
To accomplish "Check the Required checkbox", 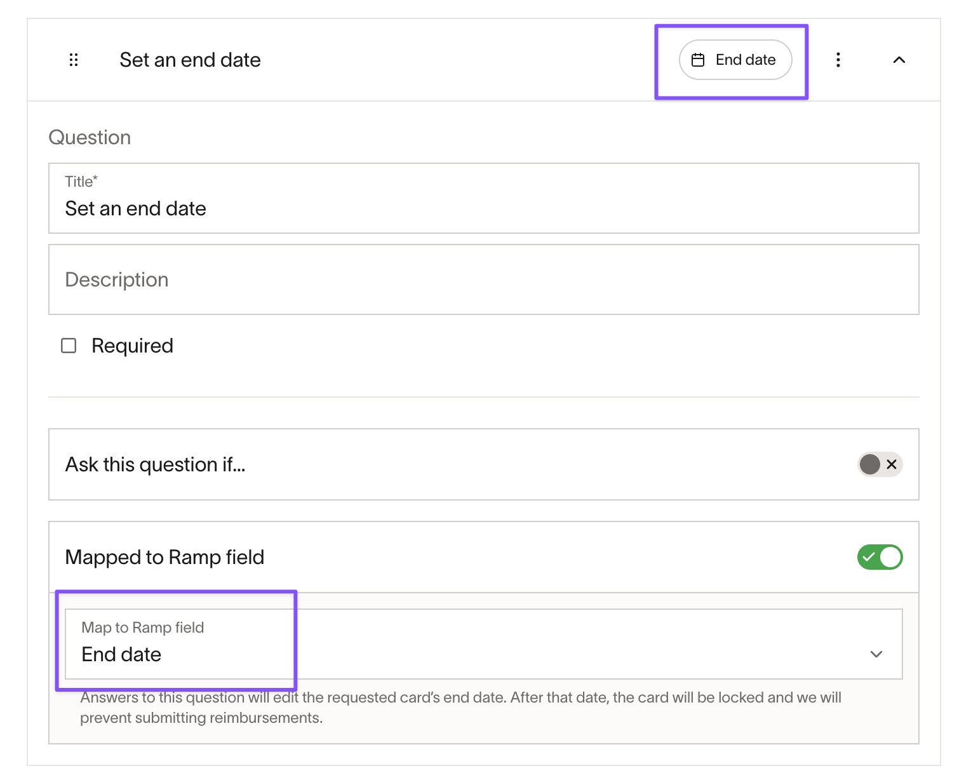I will click(69, 346).
